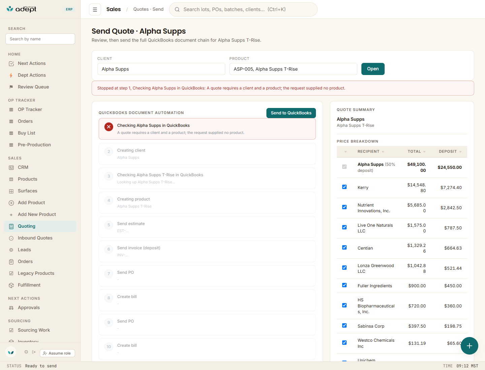Click the global search lots, POs field
The height and width of the screenshot is (370, 485).
click(x=243, y=9)
